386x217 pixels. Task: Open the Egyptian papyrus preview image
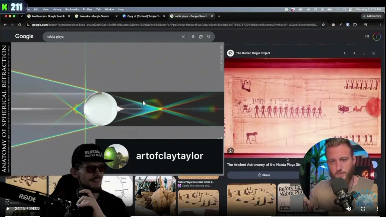(x=302, y=108)
